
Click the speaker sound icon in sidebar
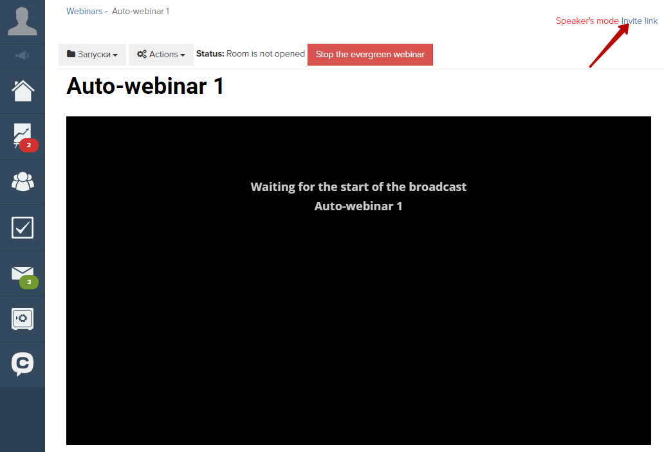(23, 55)
